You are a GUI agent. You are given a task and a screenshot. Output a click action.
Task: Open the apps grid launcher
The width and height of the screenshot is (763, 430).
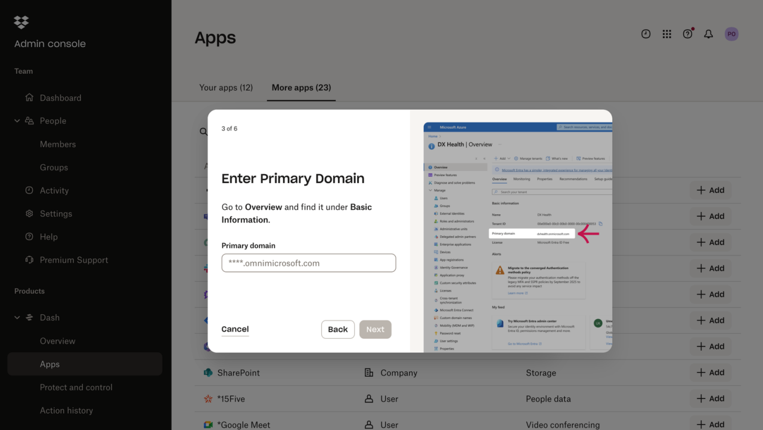[x=666, y=34]
